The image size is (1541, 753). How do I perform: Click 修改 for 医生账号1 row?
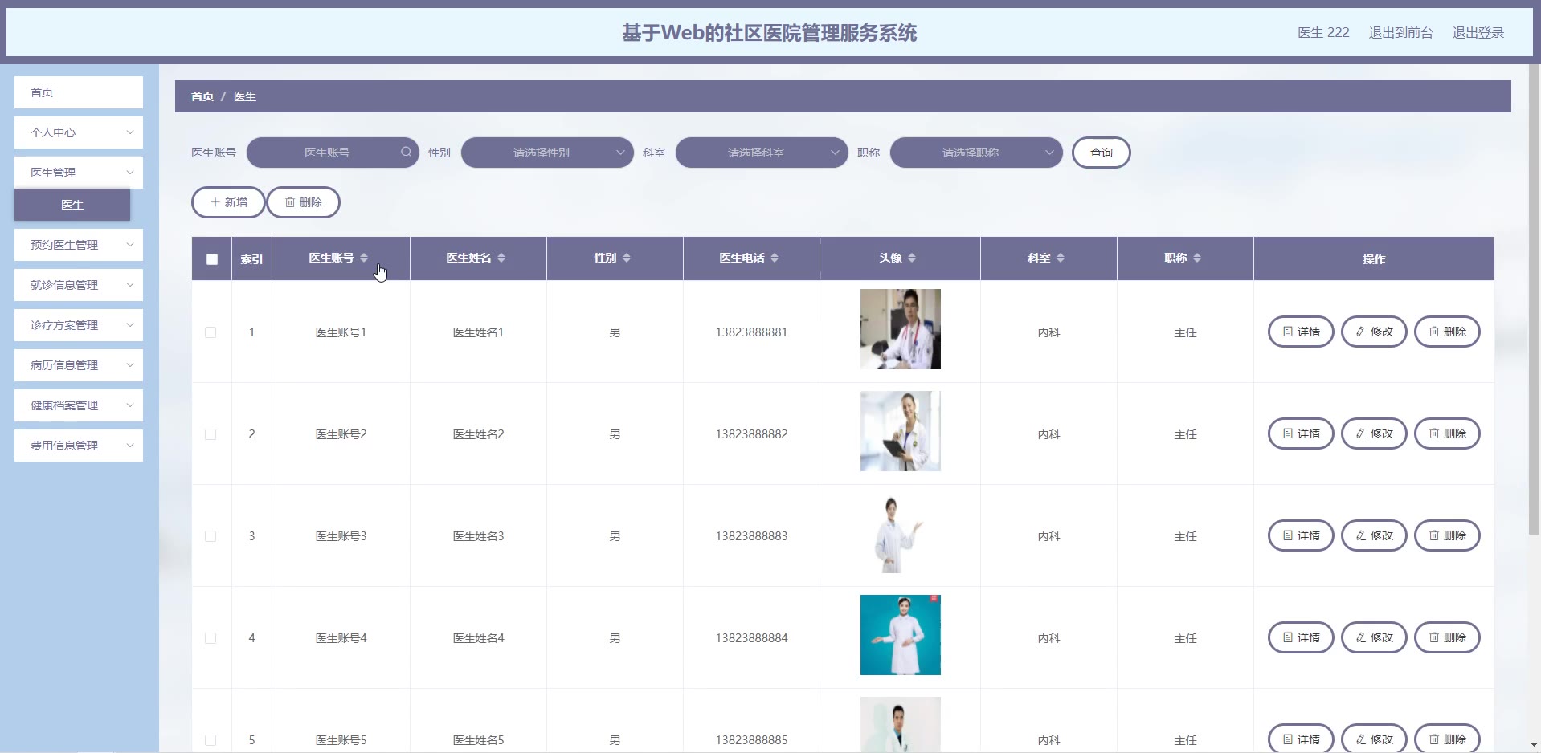[x=1374, y=332]
